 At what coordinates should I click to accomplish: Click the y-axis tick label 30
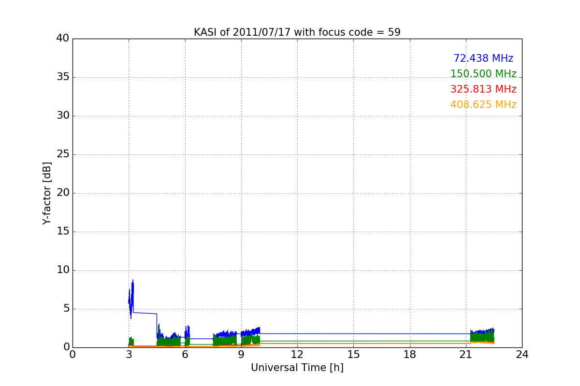(x=62, y=116)
